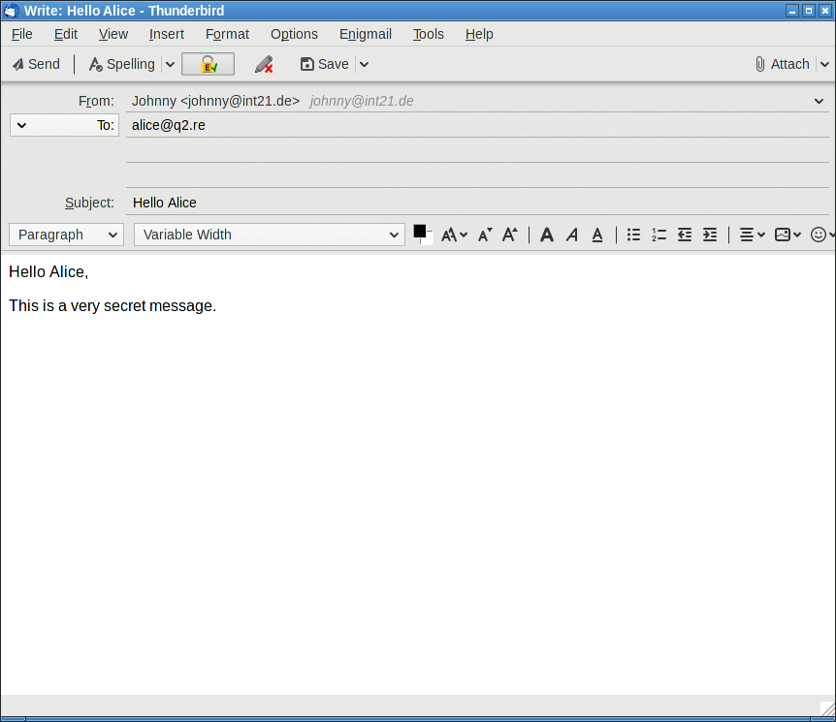Insert a bulleted list
Viewport: 836px width, 722px height.
[x=633, y=235]
